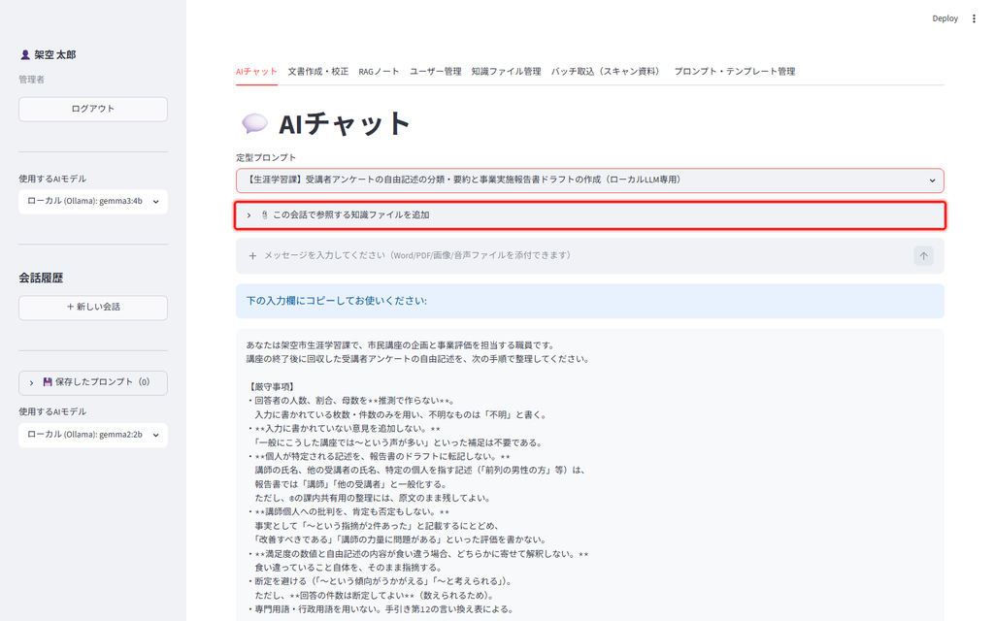This screenshot has width=994, height=621.
Task: Open the three-dot menu next to Deploy
Action: [x=974, y=18]
